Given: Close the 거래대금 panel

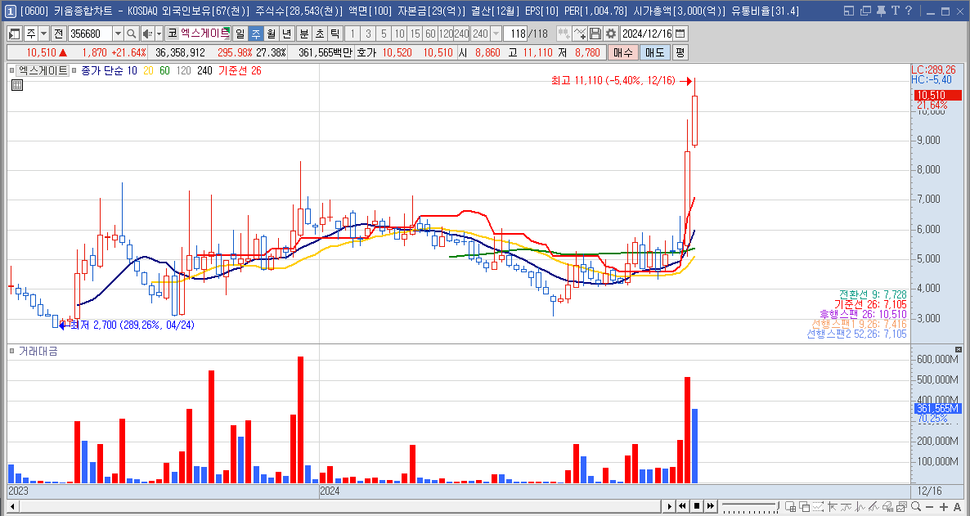Looking at the screenshot, I should 959,349.
